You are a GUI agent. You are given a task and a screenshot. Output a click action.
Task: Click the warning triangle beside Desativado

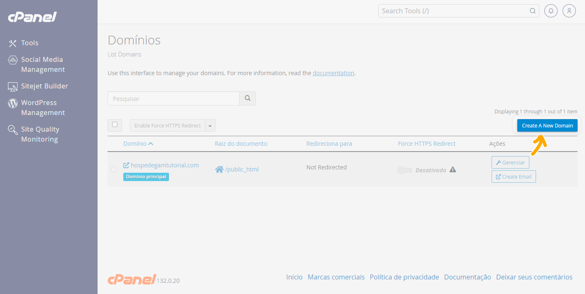click(453, 169)
